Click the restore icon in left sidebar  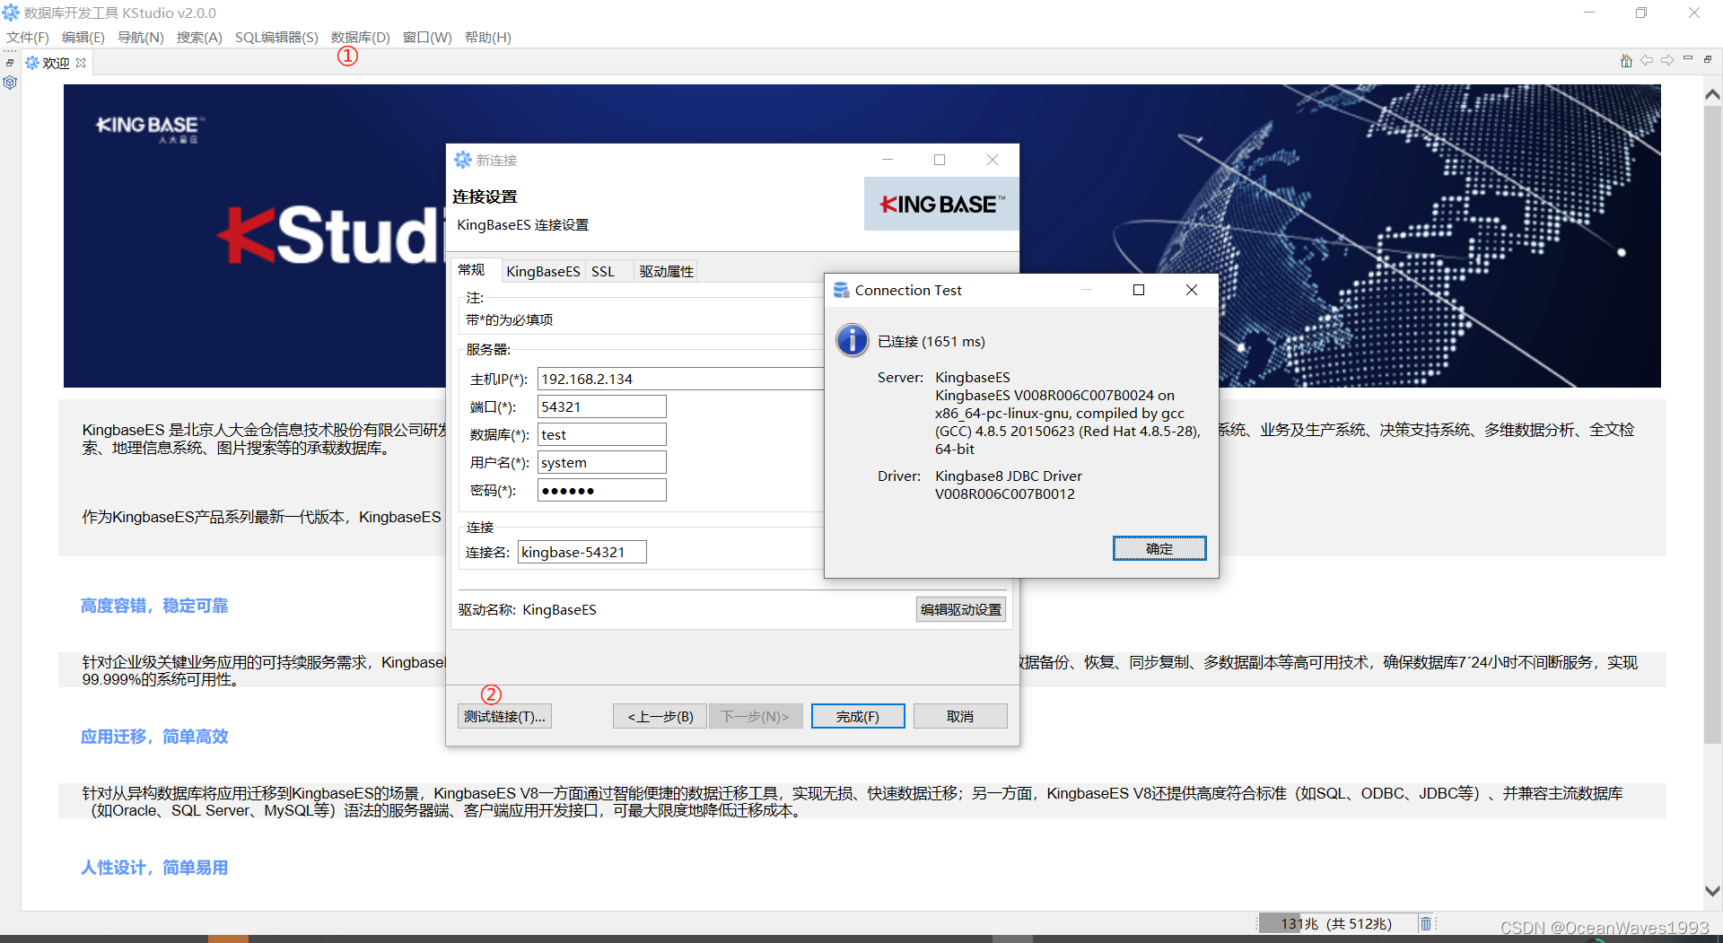(x=10, y=63)
